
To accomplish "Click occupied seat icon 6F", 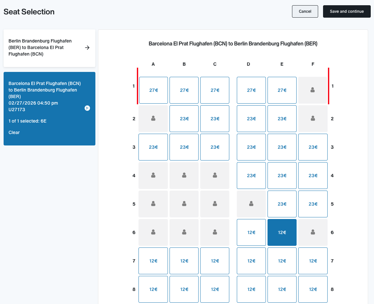I will 313,232.
